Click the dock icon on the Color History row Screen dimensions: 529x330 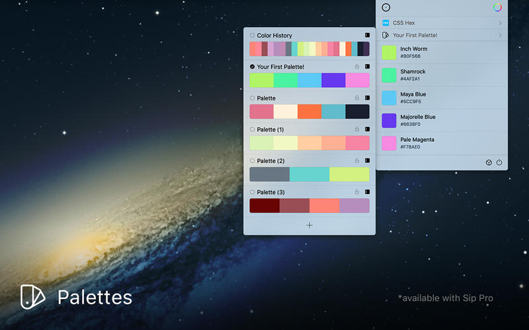pos(367,35)
